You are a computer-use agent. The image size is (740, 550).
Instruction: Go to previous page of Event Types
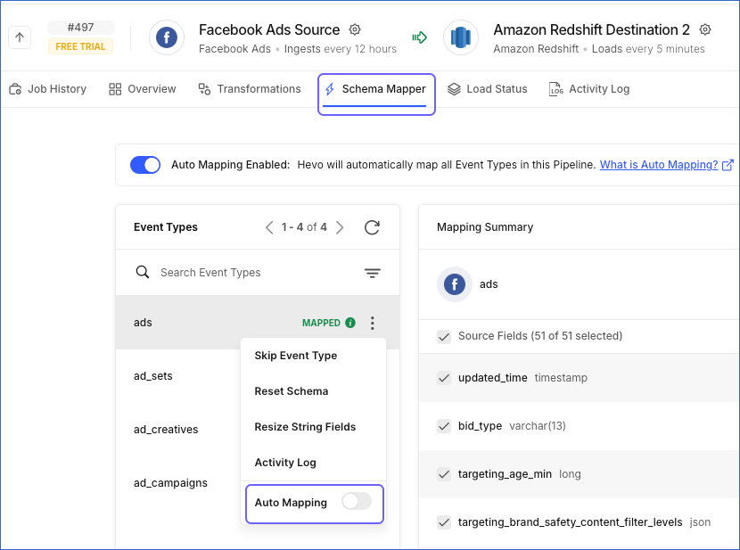(269, 227)
